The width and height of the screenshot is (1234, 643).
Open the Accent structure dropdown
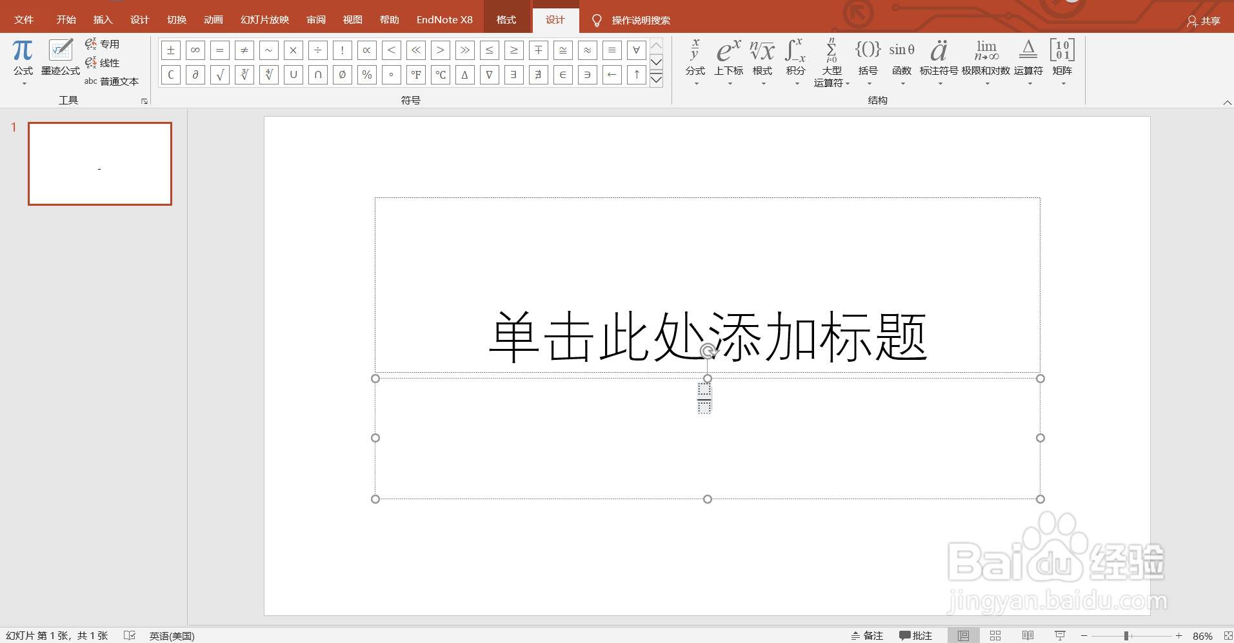point(939,63)
